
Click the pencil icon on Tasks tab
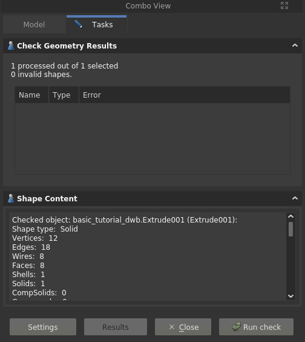coord(78,24)
